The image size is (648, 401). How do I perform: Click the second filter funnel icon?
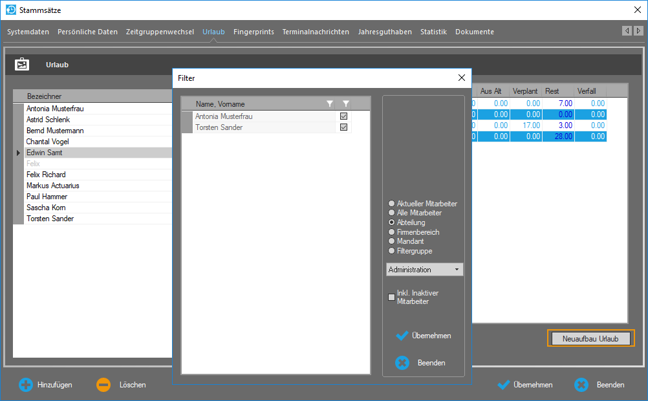pyautogui.click(x=346, y=103)
